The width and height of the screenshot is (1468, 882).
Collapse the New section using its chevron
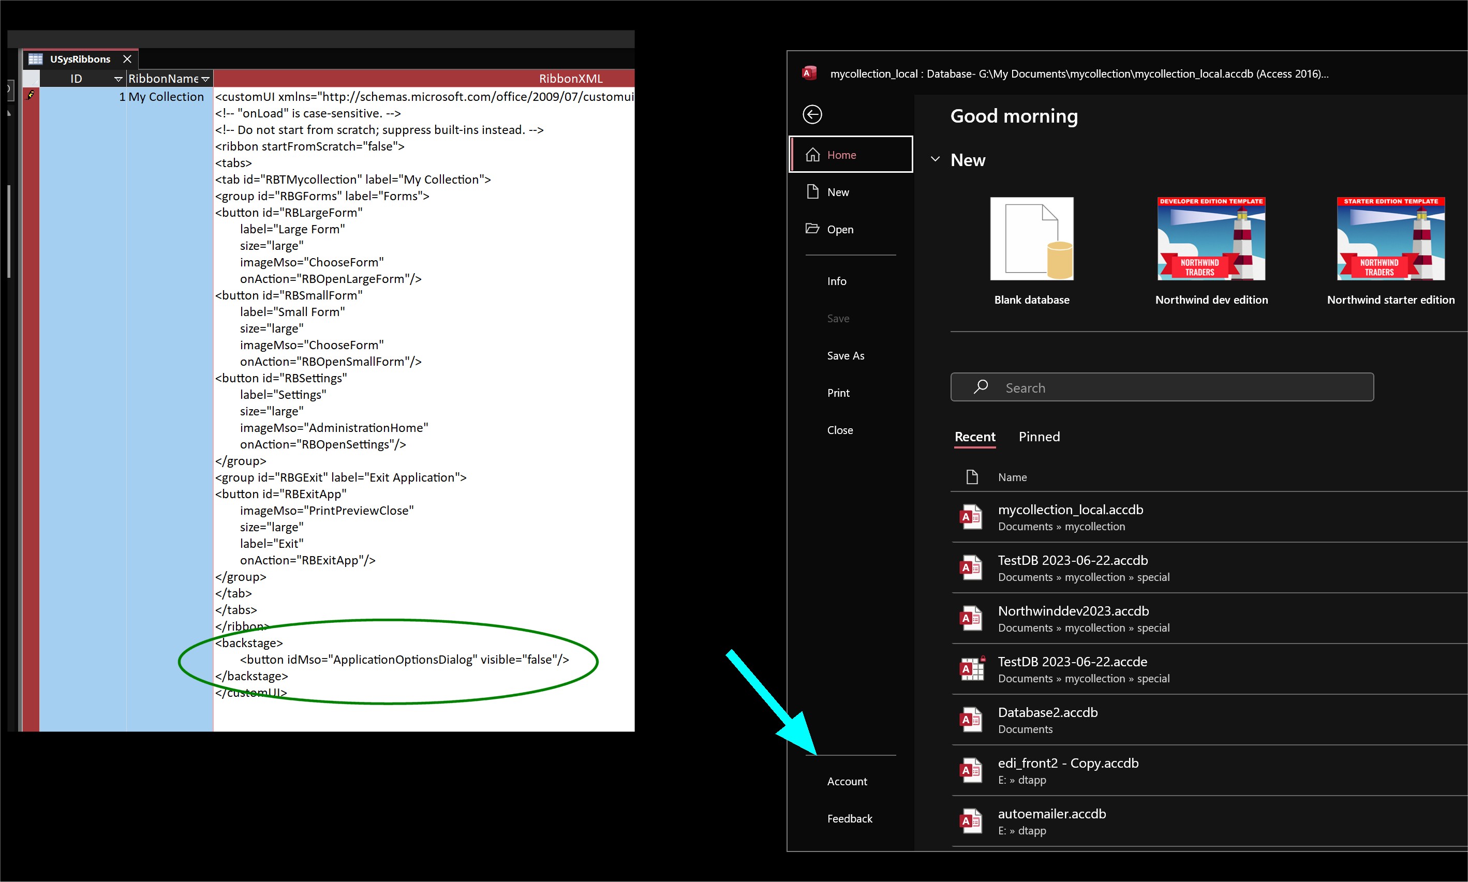935,159
